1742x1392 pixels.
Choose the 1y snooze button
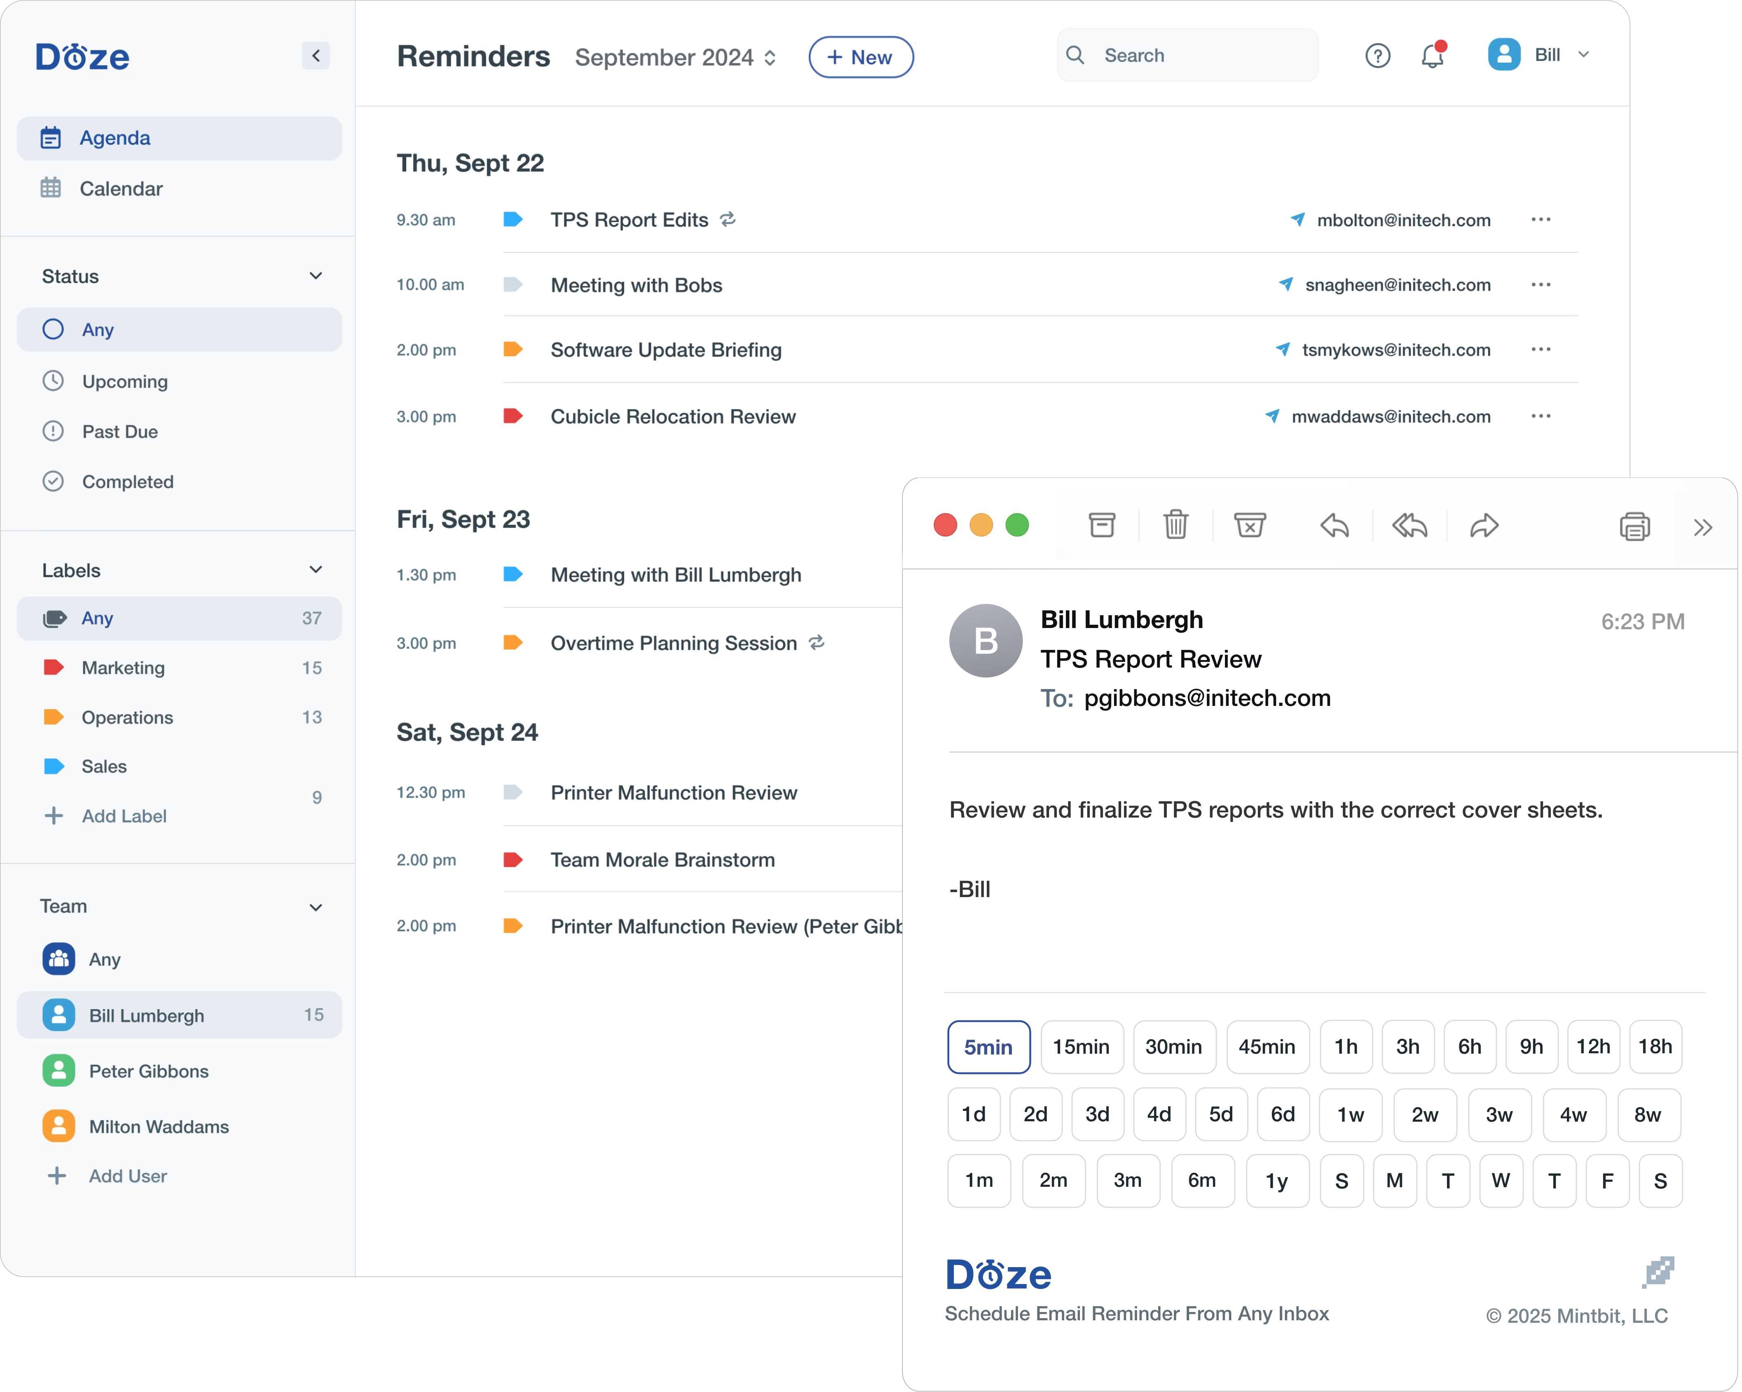pos(1276,1181)
